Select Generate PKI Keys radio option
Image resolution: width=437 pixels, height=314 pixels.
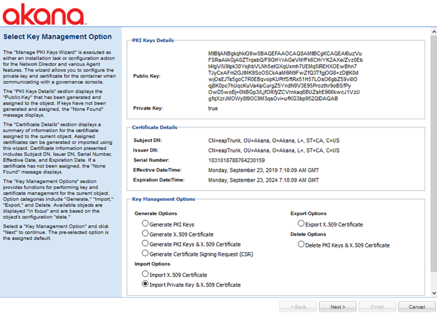coord(145,224)
